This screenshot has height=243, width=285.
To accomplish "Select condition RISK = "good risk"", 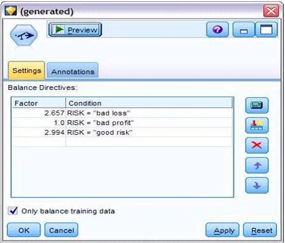I will coord(100,132).
